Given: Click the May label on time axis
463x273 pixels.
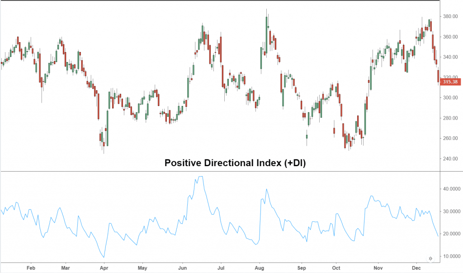Looking at the screenshot, I should 142,268.
